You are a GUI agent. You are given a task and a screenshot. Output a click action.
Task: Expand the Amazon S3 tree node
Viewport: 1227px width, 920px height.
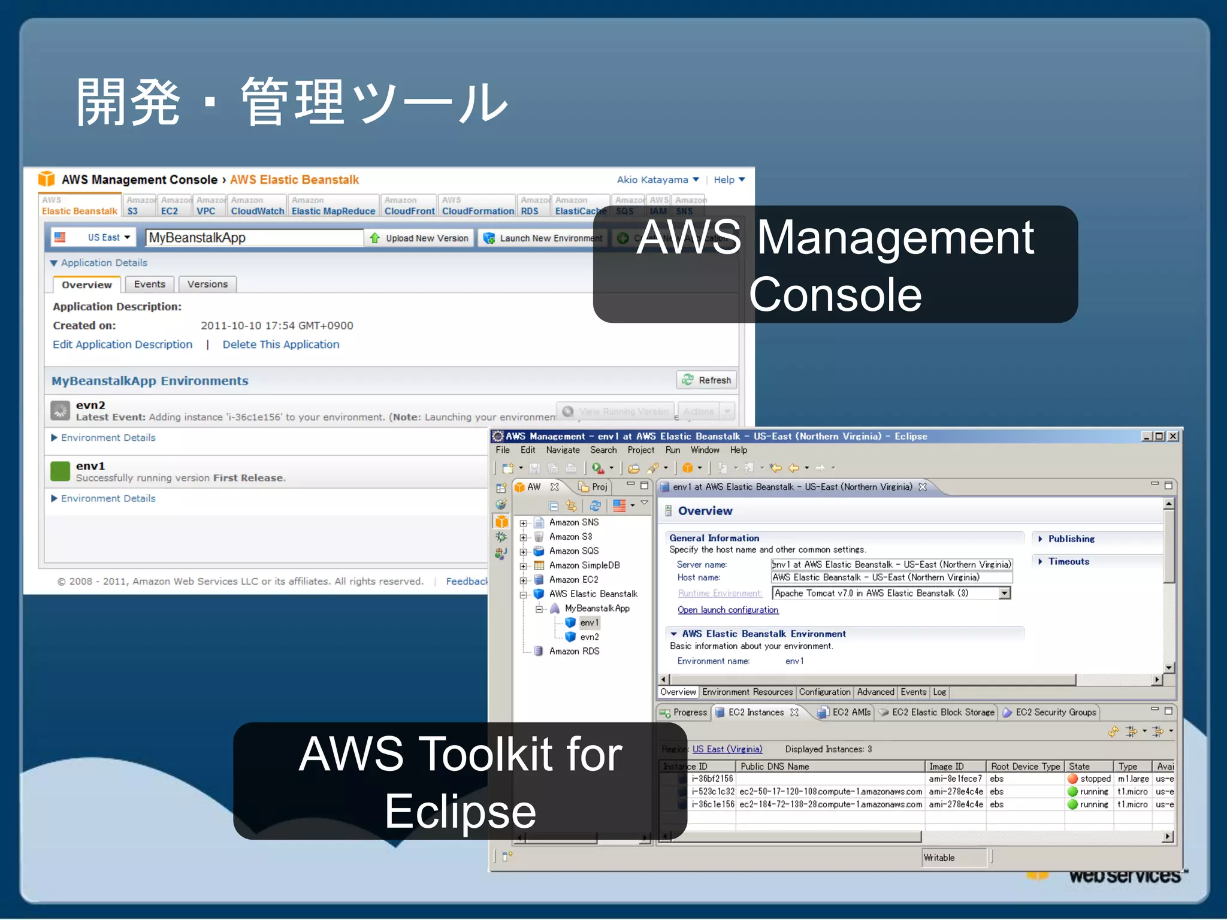tap(523, 537)
